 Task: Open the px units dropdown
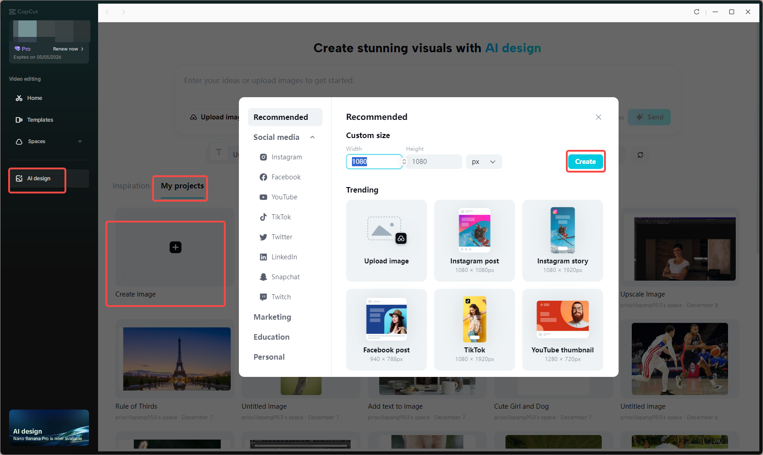[483, 161]
